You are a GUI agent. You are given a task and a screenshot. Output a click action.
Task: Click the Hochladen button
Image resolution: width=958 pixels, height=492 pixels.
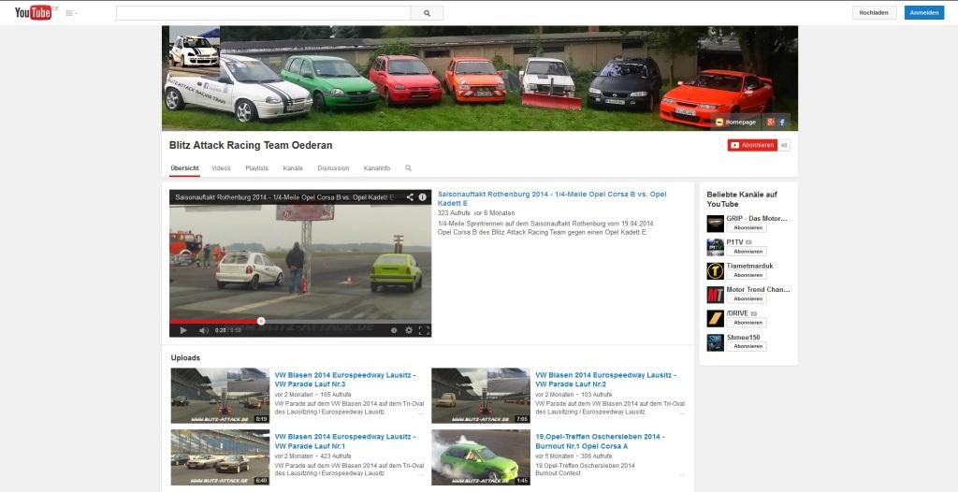coord(875,13)
